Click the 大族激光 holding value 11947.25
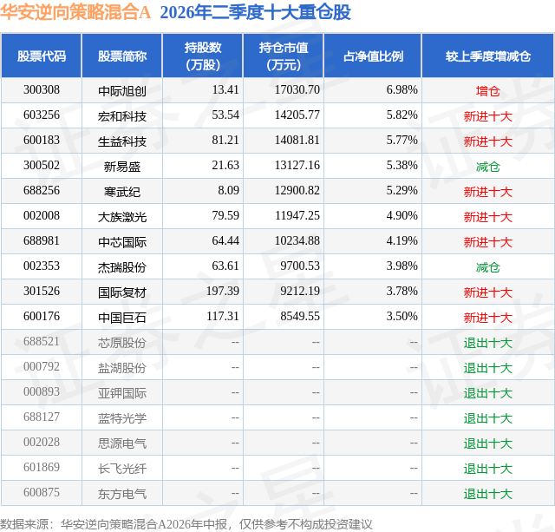The image size is (555, 532). [x=297, y=216]
